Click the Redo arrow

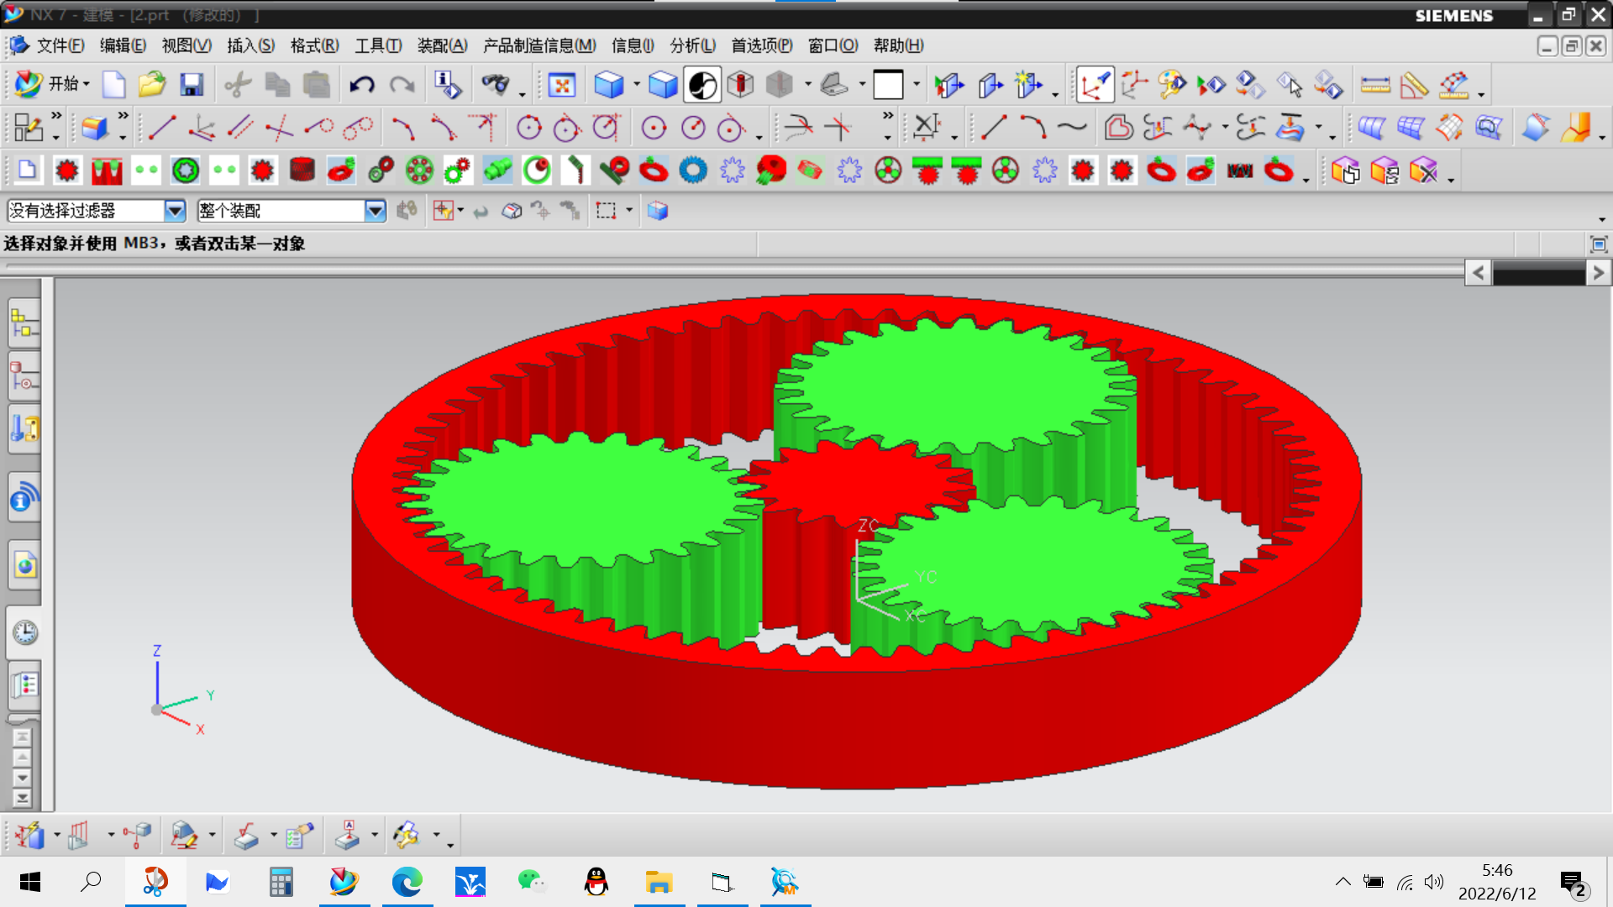(x=402, y=85)
